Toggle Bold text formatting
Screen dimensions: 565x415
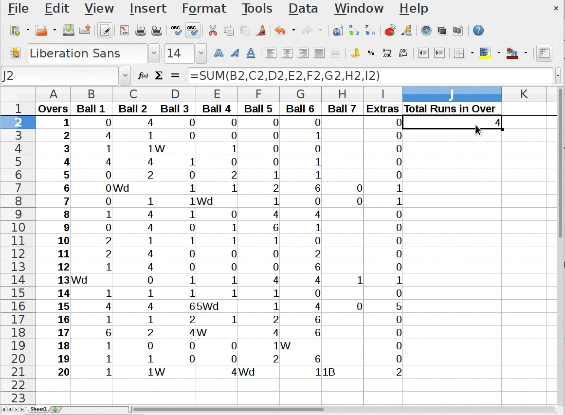(x=219, y=54)
